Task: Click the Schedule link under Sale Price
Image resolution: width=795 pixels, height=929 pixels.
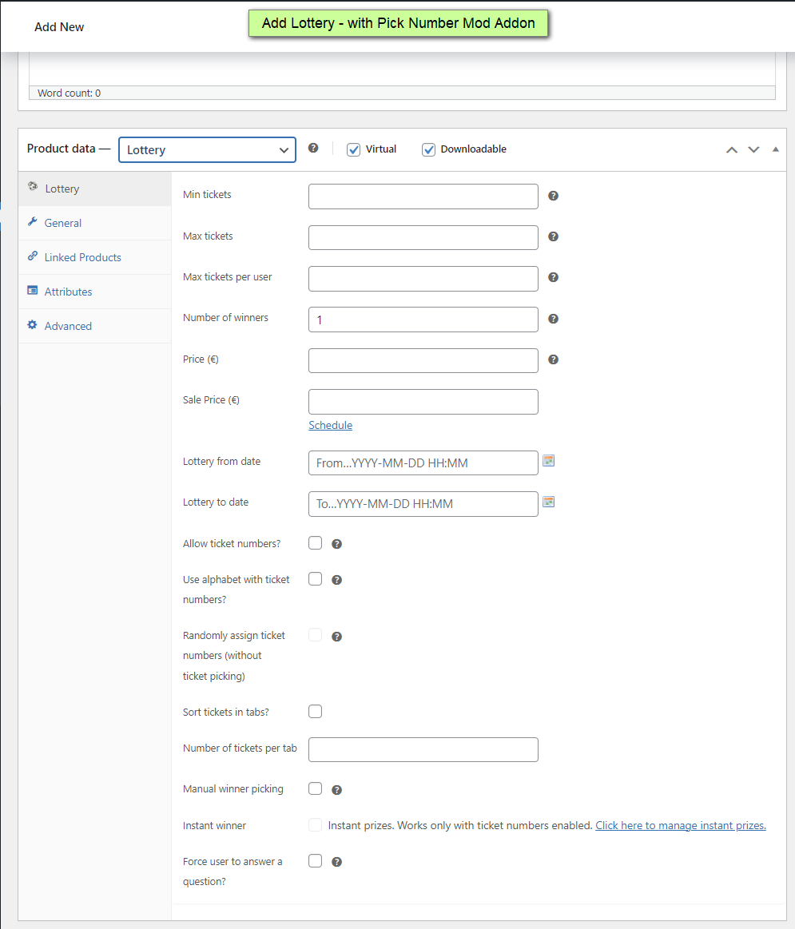Action: (330, 425)
